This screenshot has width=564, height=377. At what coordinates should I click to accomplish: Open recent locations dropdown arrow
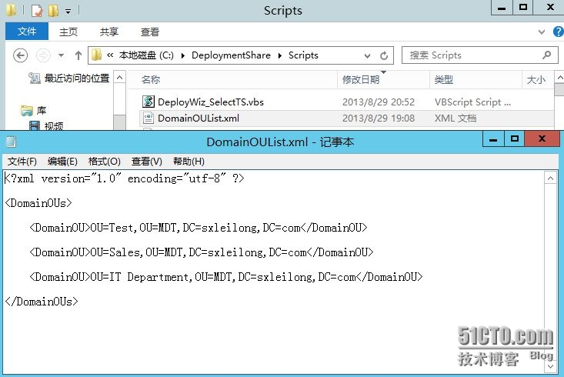(61, 55)
